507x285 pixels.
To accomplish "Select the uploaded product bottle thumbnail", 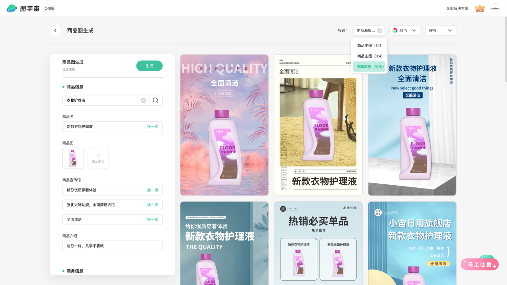I will (x=73, y=158).
